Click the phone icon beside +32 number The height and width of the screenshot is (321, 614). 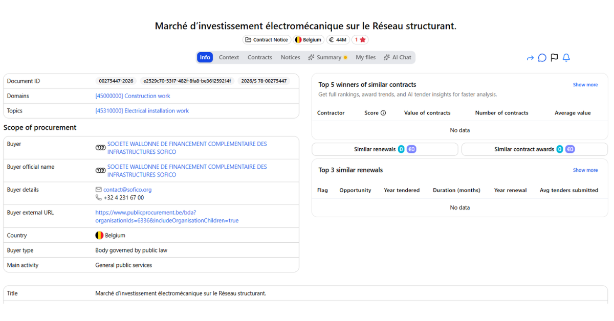(x=99, y=197)
